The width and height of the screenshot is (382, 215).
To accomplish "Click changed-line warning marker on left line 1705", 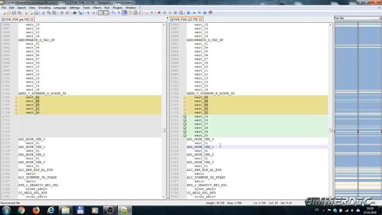I will coord(16,97).
